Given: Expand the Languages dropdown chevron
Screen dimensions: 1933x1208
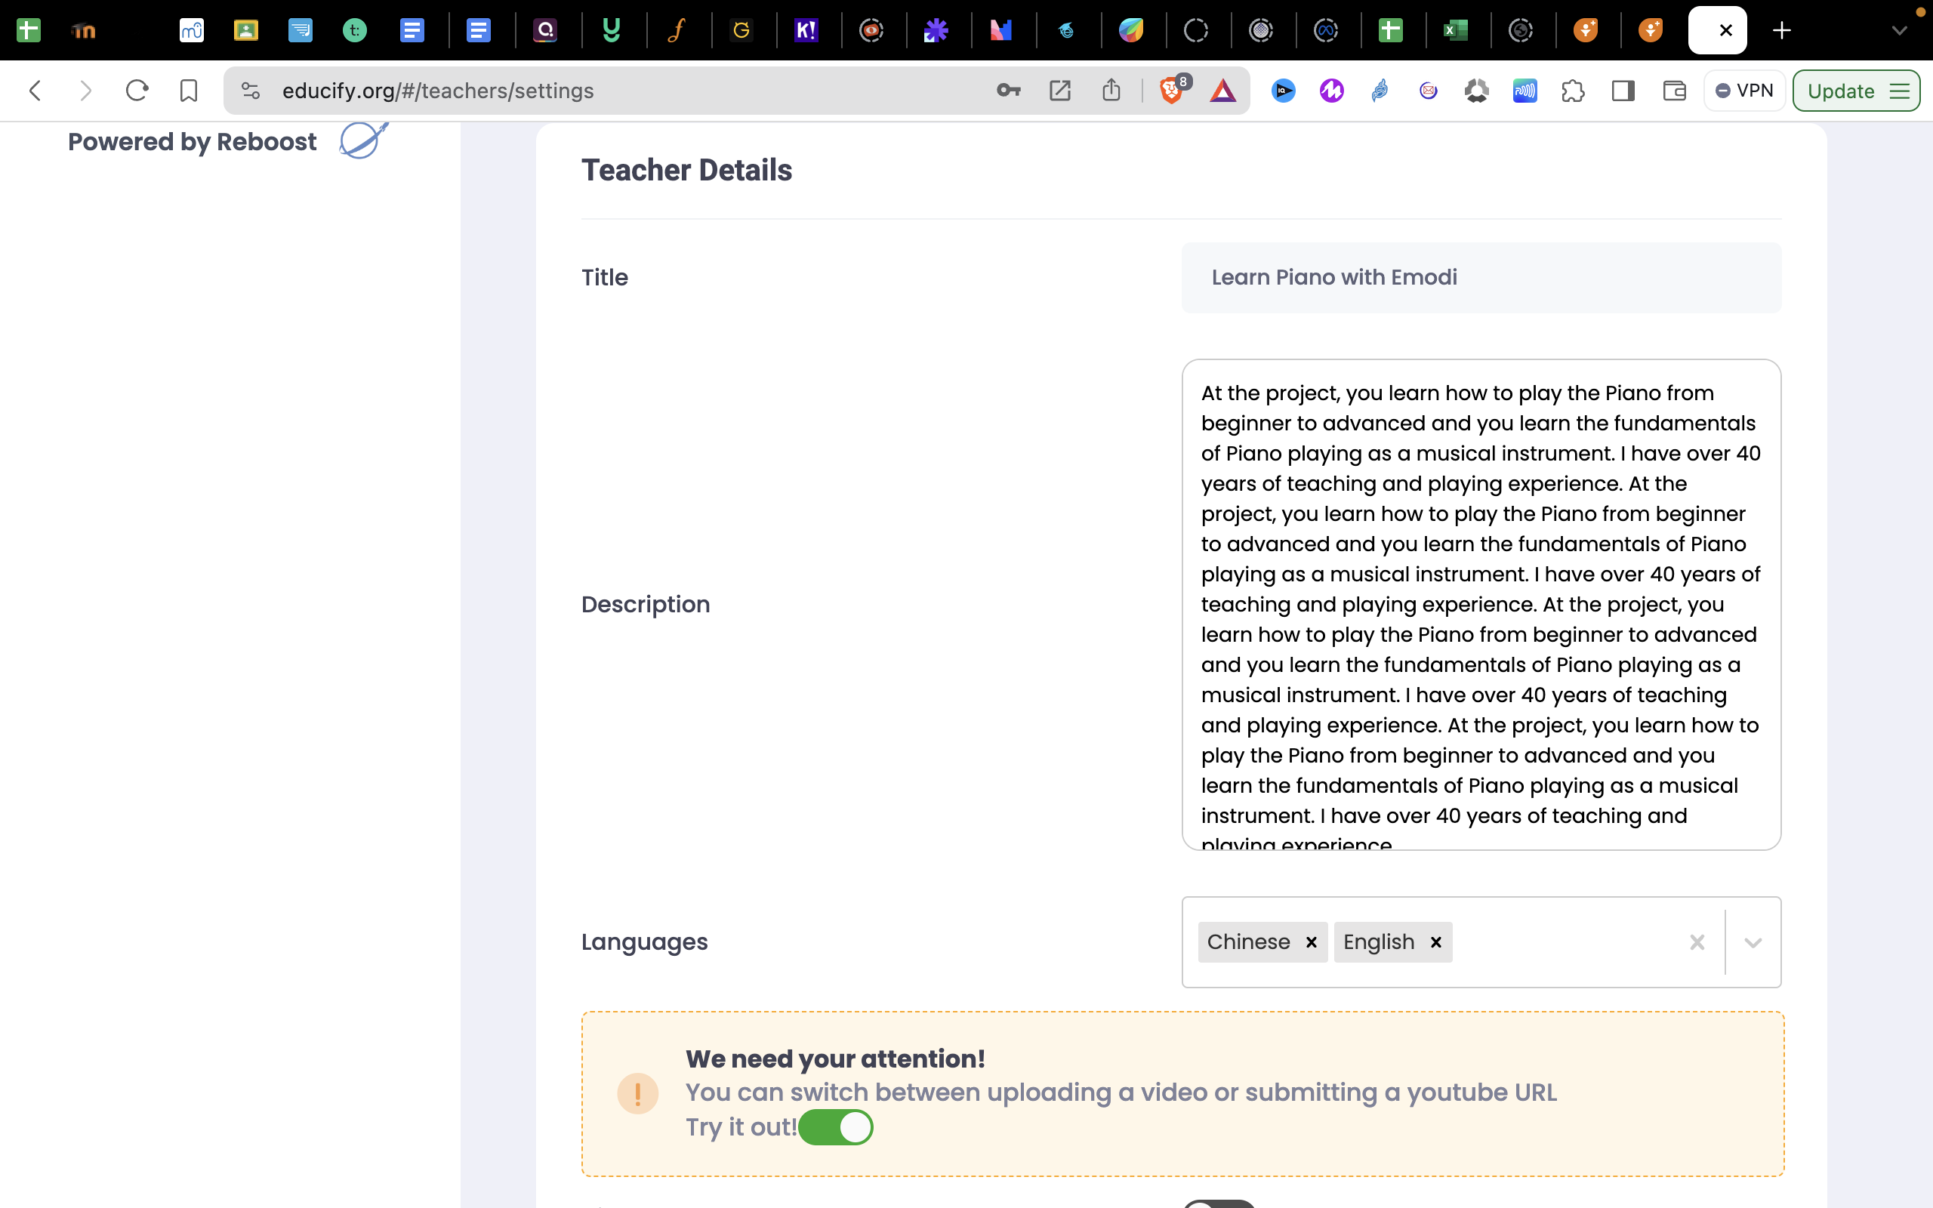Looking at the screenshot, I should (x=1753, y=943).
